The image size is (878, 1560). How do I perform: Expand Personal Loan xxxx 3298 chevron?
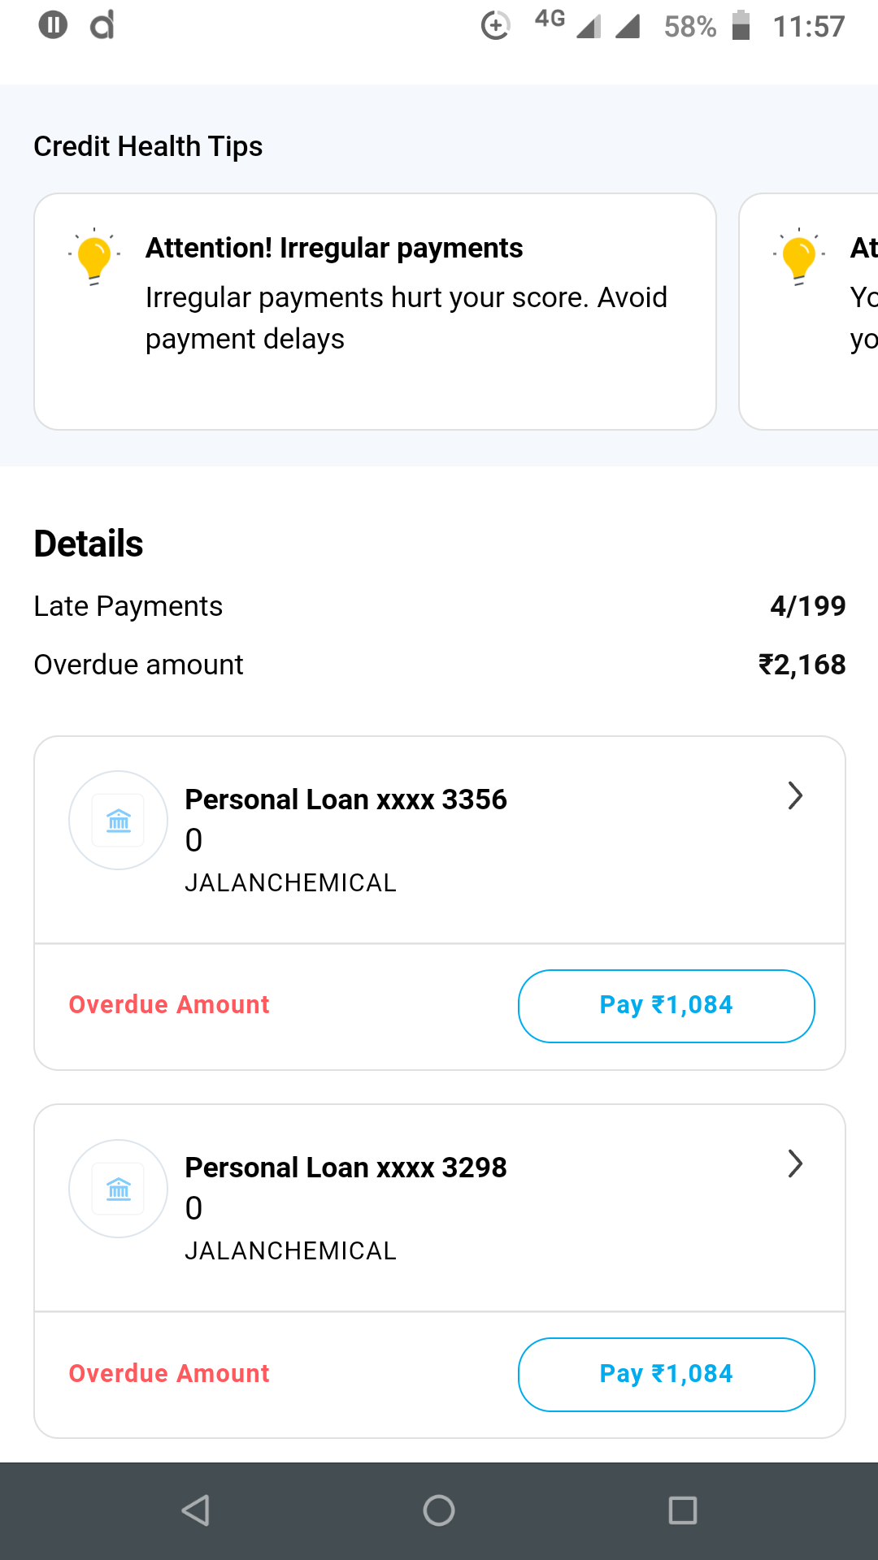795,1164
